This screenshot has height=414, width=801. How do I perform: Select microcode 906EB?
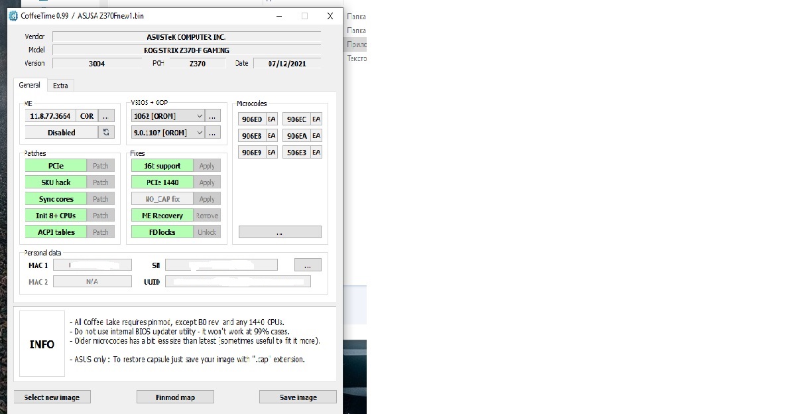252,135
